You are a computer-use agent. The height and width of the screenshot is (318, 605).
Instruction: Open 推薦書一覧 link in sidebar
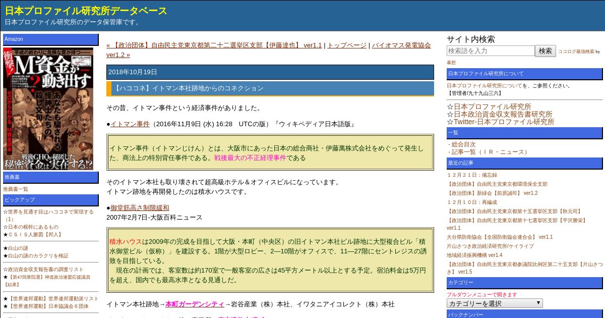tap(16, 189)
